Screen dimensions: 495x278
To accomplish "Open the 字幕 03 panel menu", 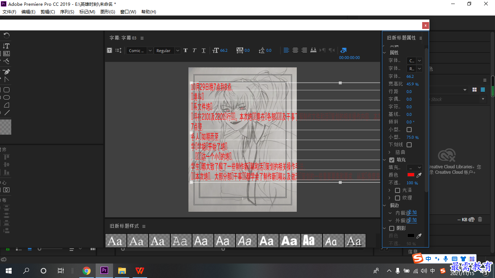I will tap(142, 38).
